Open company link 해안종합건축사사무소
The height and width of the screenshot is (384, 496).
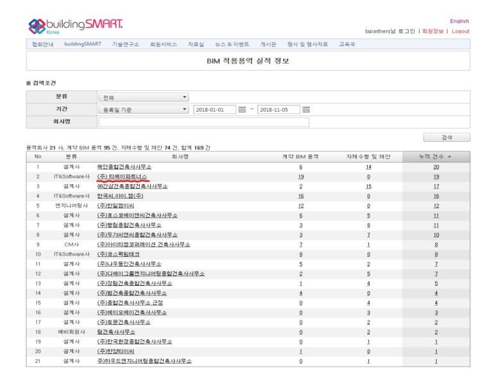[x=124, y=167]
